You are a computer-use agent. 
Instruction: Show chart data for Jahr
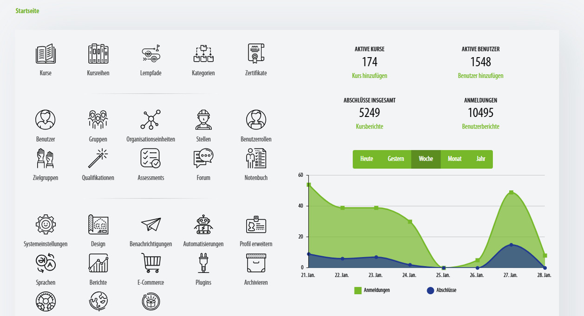[x=480, y=159]
